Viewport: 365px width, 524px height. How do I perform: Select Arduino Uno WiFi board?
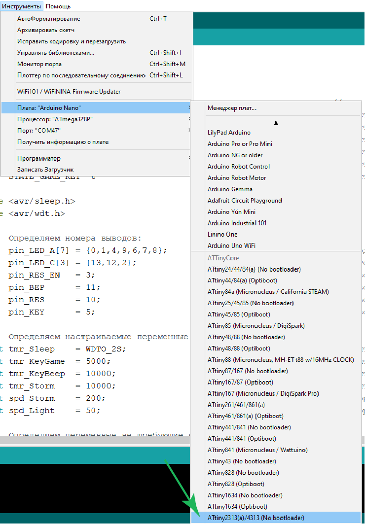tap(276, 246)
